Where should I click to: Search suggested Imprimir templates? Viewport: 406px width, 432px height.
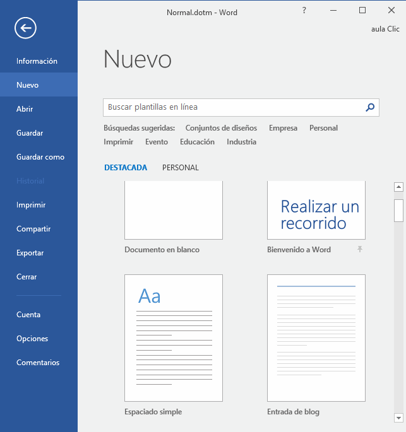point(118,142)
